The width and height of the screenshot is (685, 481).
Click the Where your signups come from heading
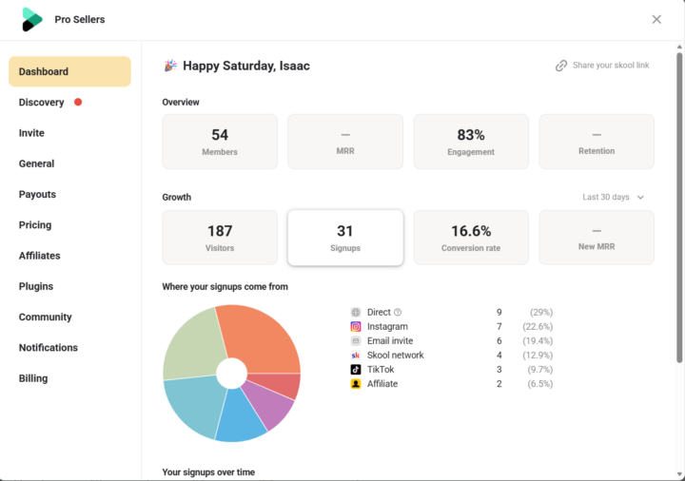225,287
